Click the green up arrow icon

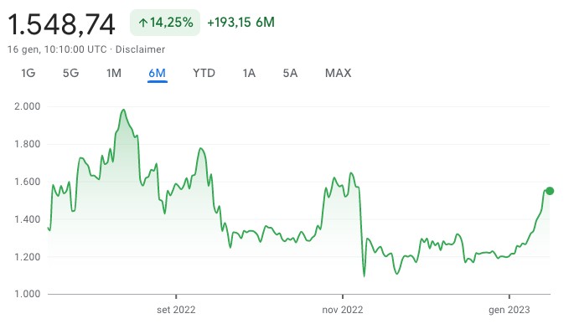point(143,23)
